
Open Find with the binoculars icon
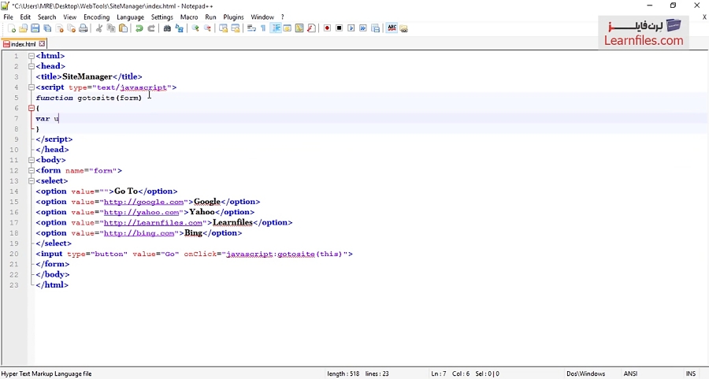click(167, 28)
